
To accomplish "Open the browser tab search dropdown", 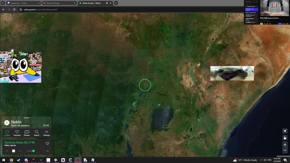I will [x=3, y=3].
